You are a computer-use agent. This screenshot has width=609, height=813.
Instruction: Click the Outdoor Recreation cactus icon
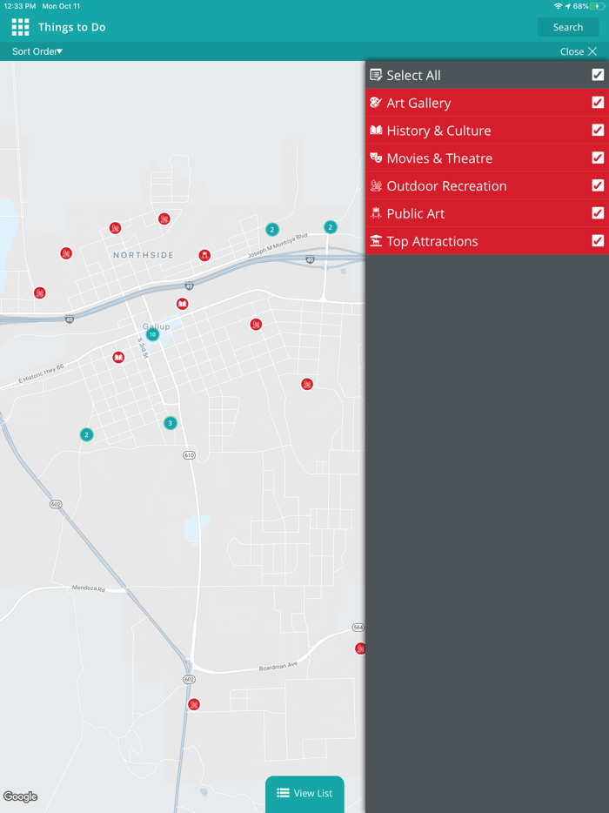click(x=376, y=185)
